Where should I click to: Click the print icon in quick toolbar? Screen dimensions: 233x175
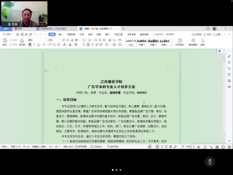[x=26, y=34]
